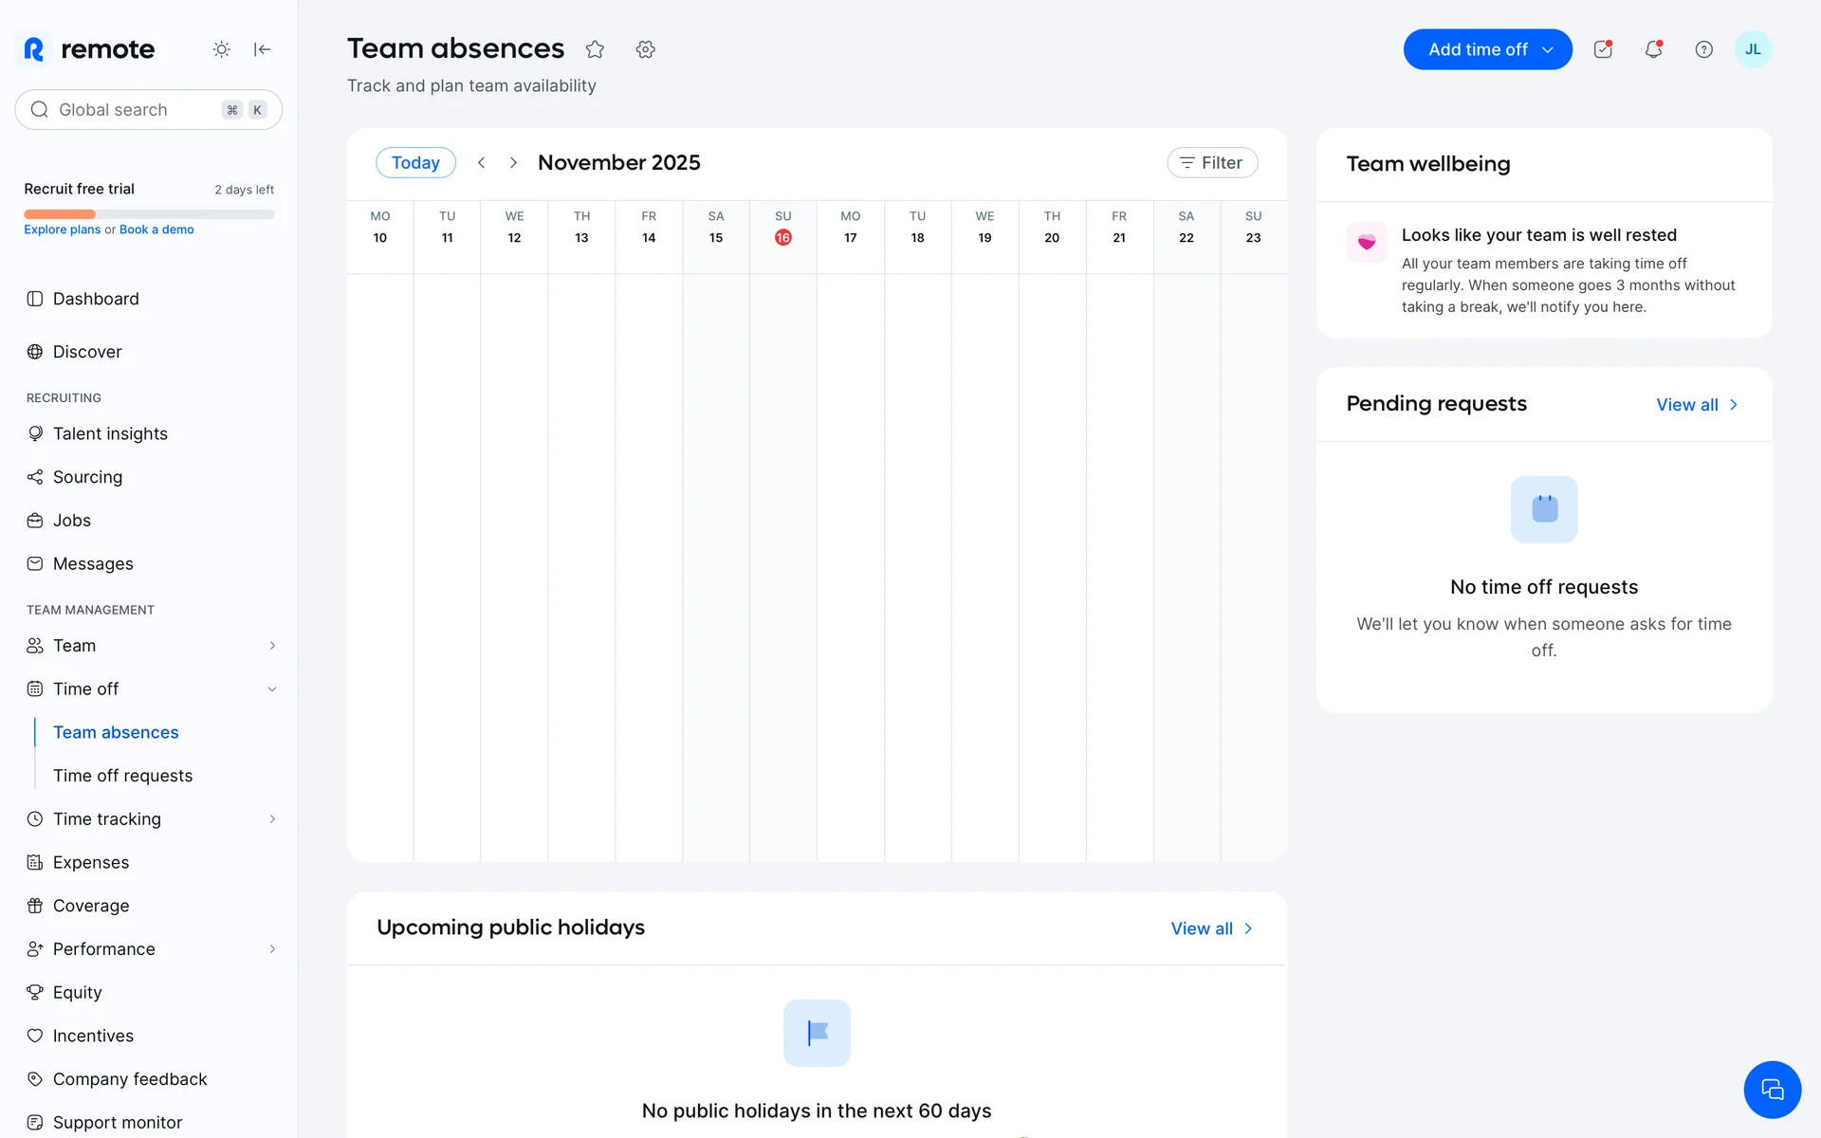Follow the Explore plans link
Image resolution: width=1821 pixels, height=1138 pixels.
pyautogui.click(x=62, y=229)
